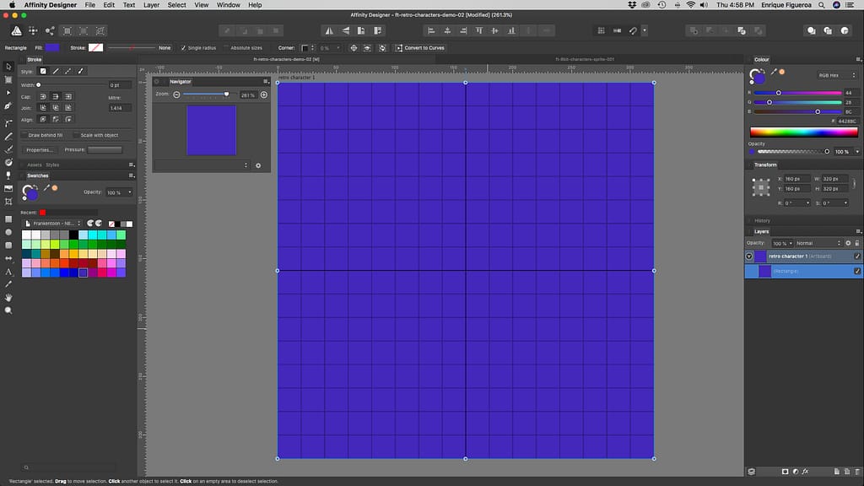Zoom in with Navigator plus icon

[264, 94]
